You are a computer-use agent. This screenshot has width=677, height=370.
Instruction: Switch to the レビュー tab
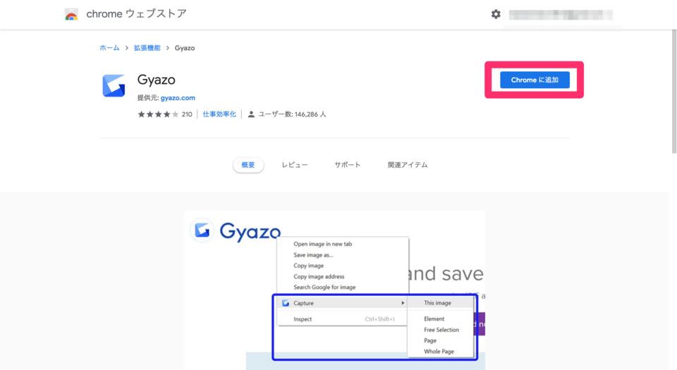click(295, 165)
